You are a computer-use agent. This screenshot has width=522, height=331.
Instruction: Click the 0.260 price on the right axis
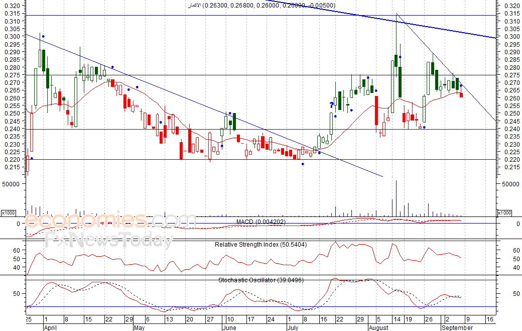click(x=512, y=98)
